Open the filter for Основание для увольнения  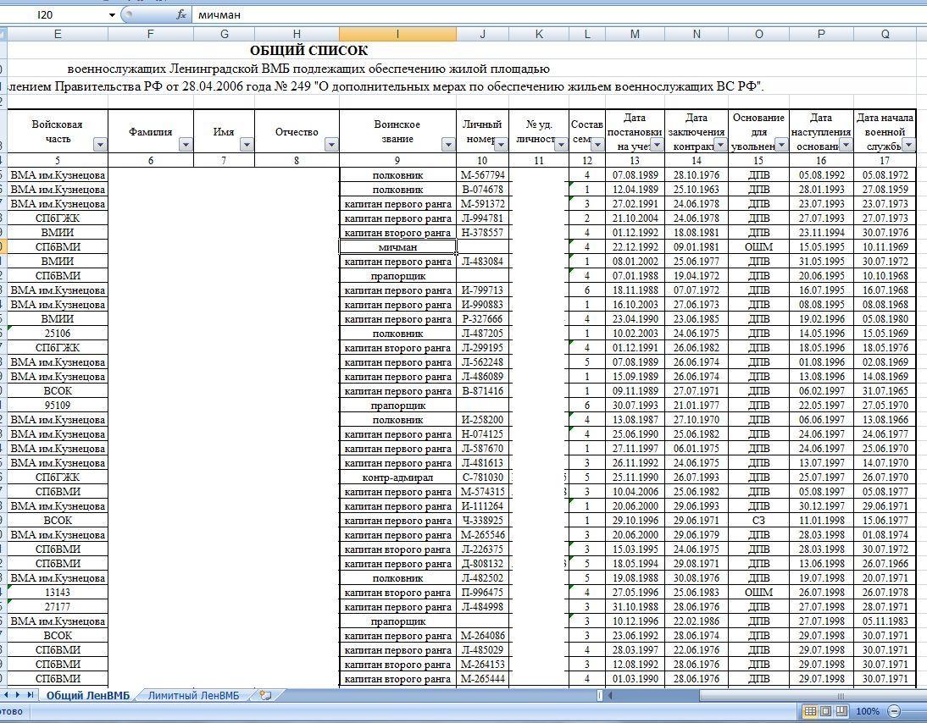click(781, 145)
